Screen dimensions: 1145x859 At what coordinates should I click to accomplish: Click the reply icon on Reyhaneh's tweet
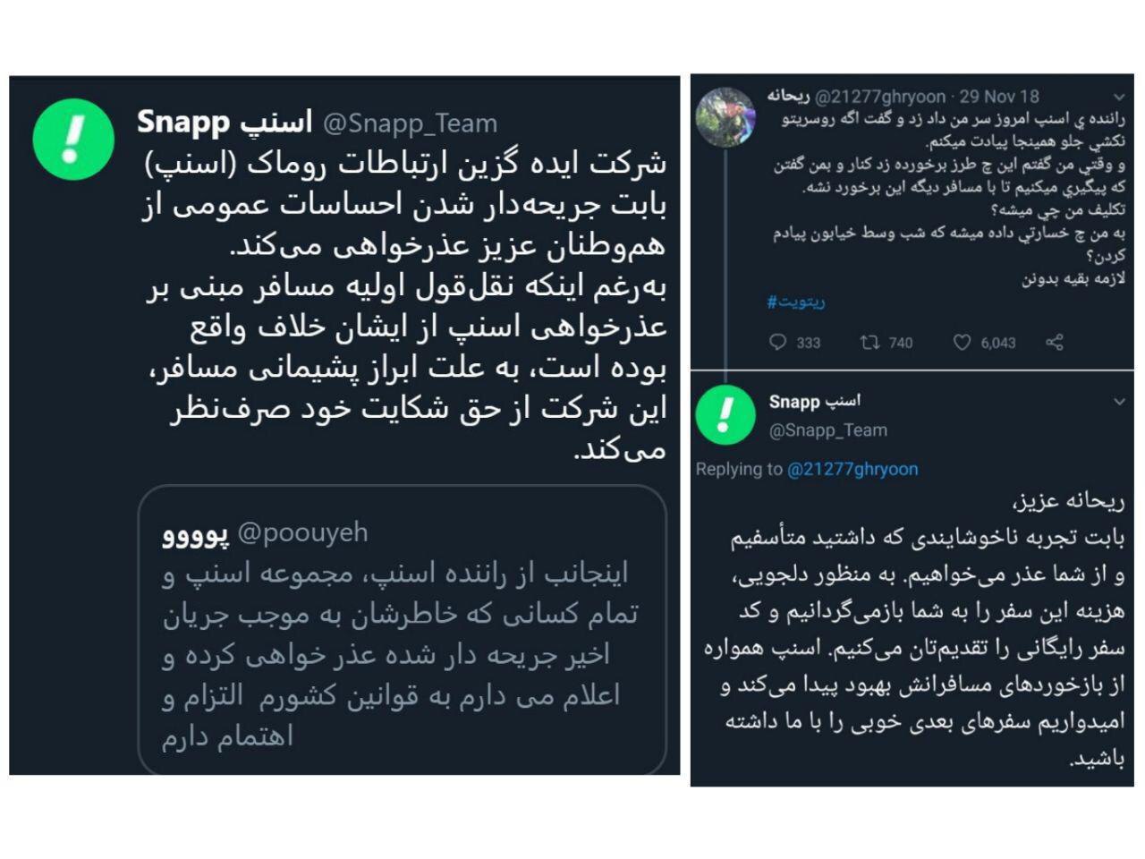pyautogui.click(x=777, y=342)
